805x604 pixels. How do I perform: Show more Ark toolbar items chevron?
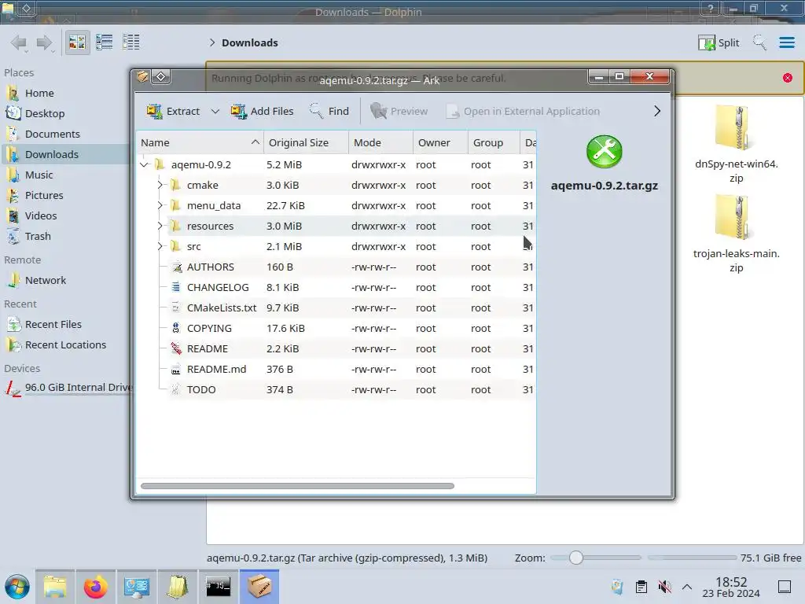[657, 111]
